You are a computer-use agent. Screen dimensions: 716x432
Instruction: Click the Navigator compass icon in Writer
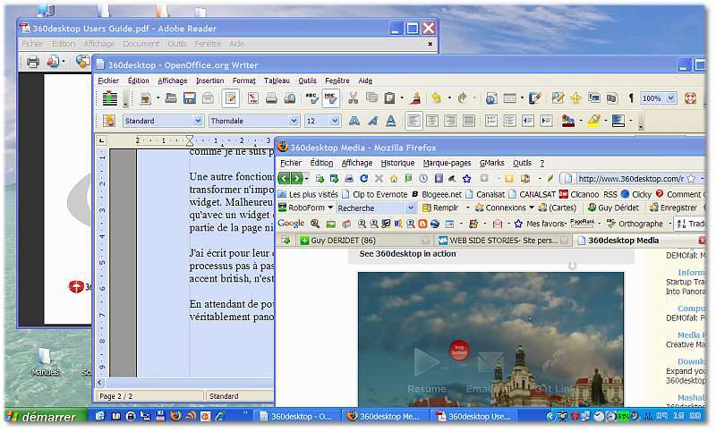tap(575, 98)
